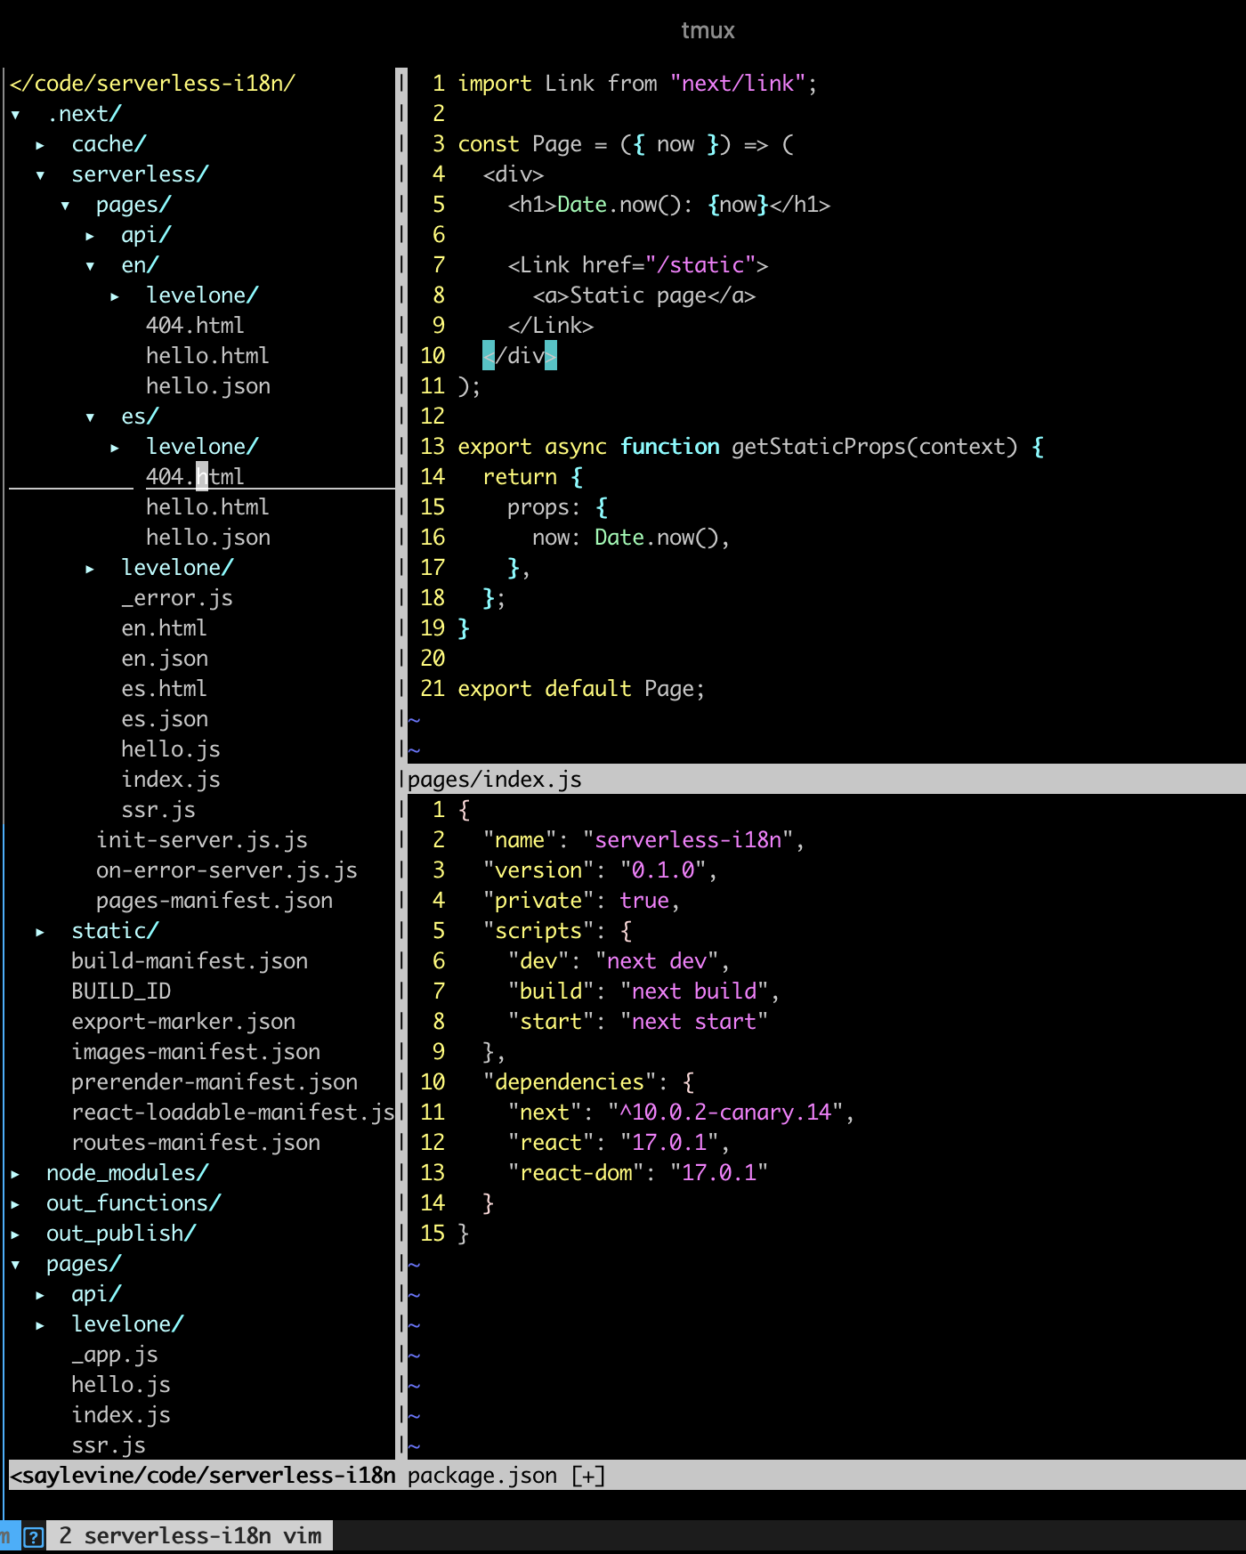
Task: Click the '"dependencies": {' line
Action: click(x=588, y=1082)
